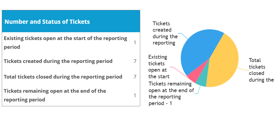Select the 'Tickets created during the reporting period' row

click(71, 61)
